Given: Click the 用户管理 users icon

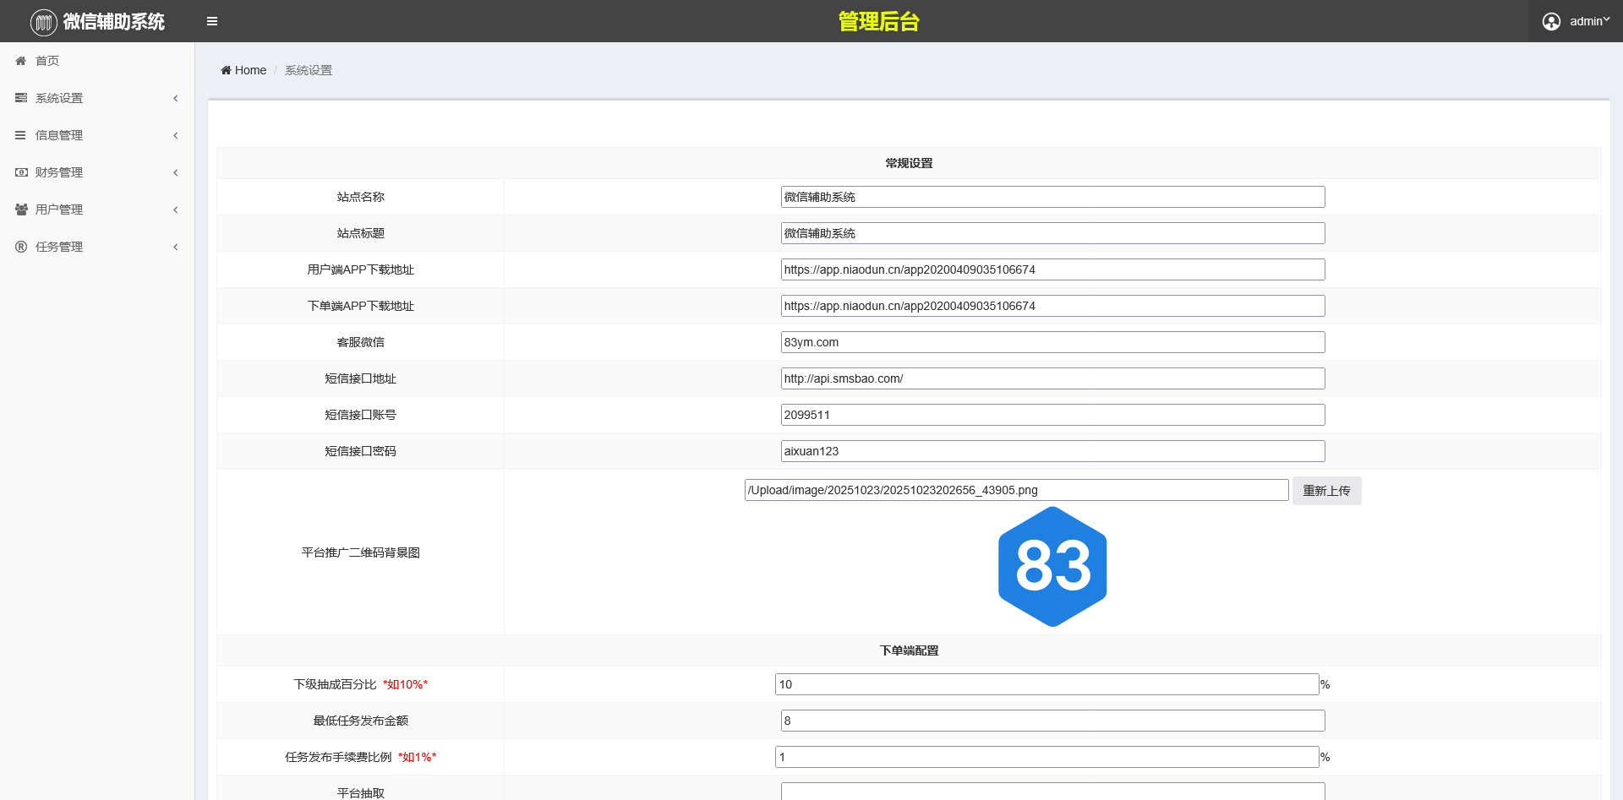Looking at the screenshot, I should [21, 210].
